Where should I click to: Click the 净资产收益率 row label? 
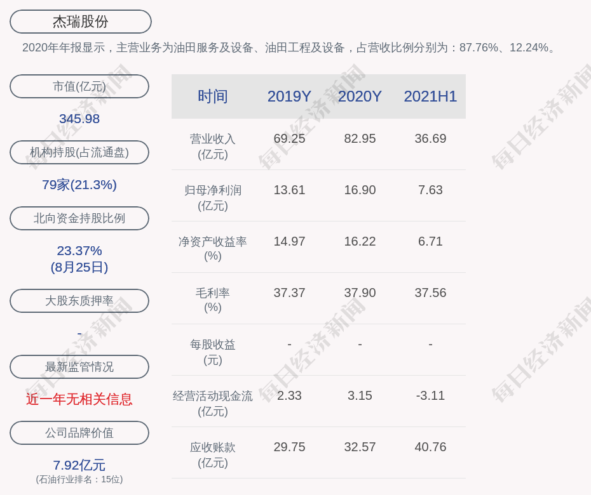tap(213, 248)
